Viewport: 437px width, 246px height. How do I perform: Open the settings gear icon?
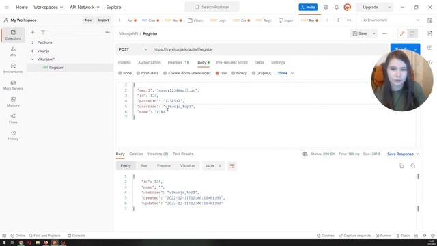tap(326, 8)
